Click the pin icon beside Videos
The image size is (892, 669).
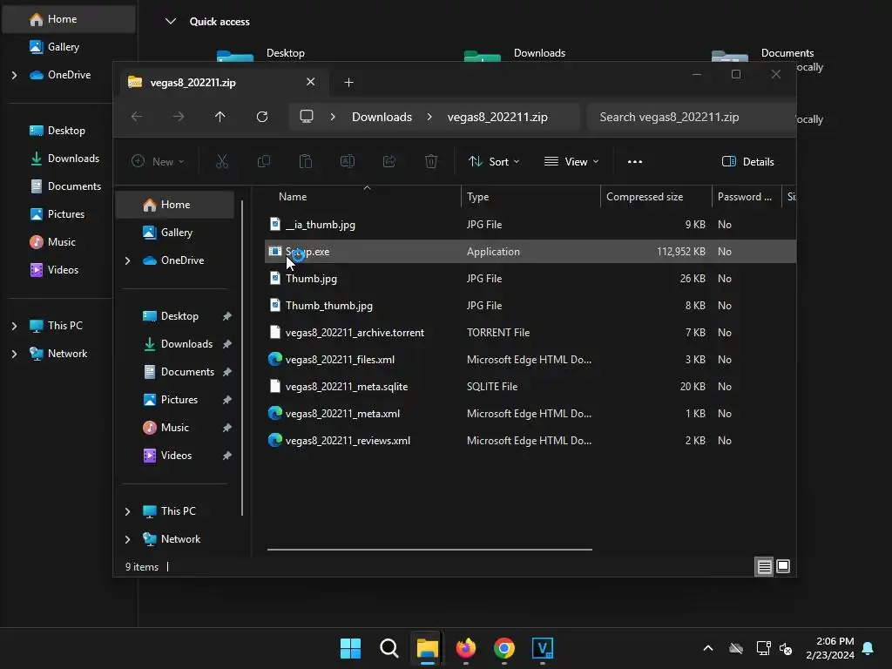[x=227, y=456]
